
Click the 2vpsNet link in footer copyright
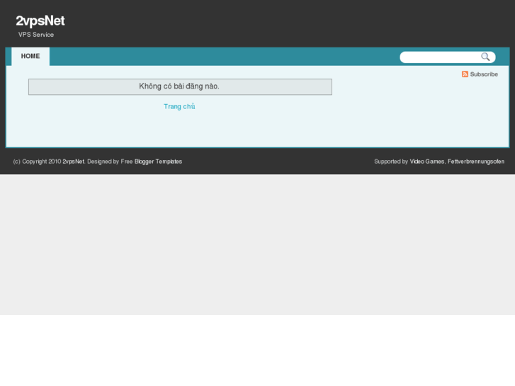click(73, 161)
